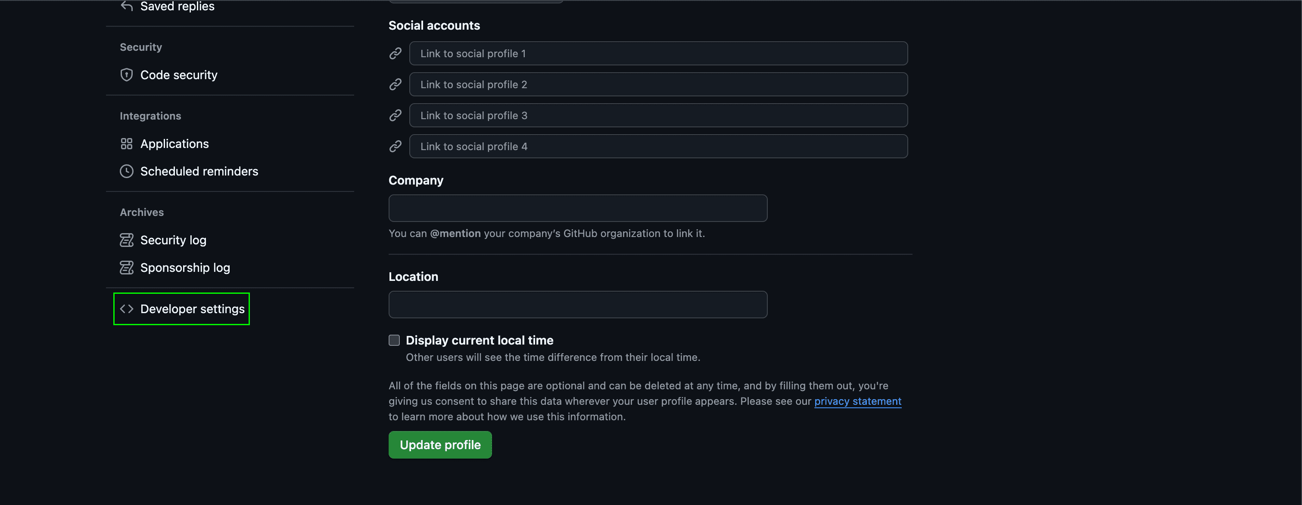Viewport: 1302px width, 505px height.
Task: Click the Link to social profile 2 field
Action: (658, 85)
